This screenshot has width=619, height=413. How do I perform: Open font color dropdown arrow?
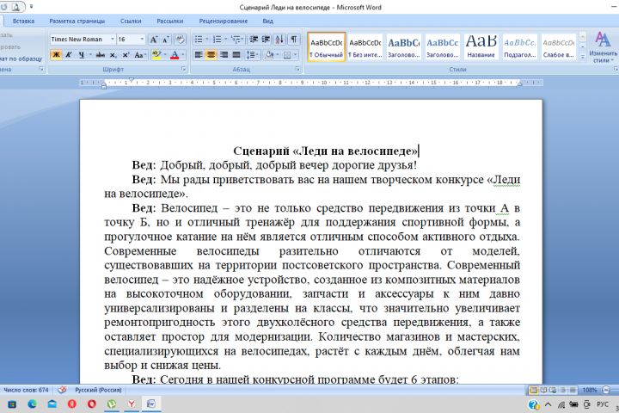tap(183, 55)
